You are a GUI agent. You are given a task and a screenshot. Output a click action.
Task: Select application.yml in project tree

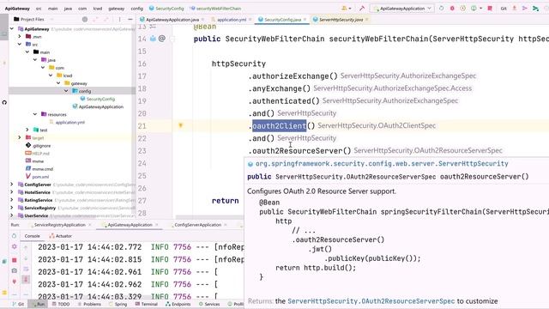click(70, 122)
